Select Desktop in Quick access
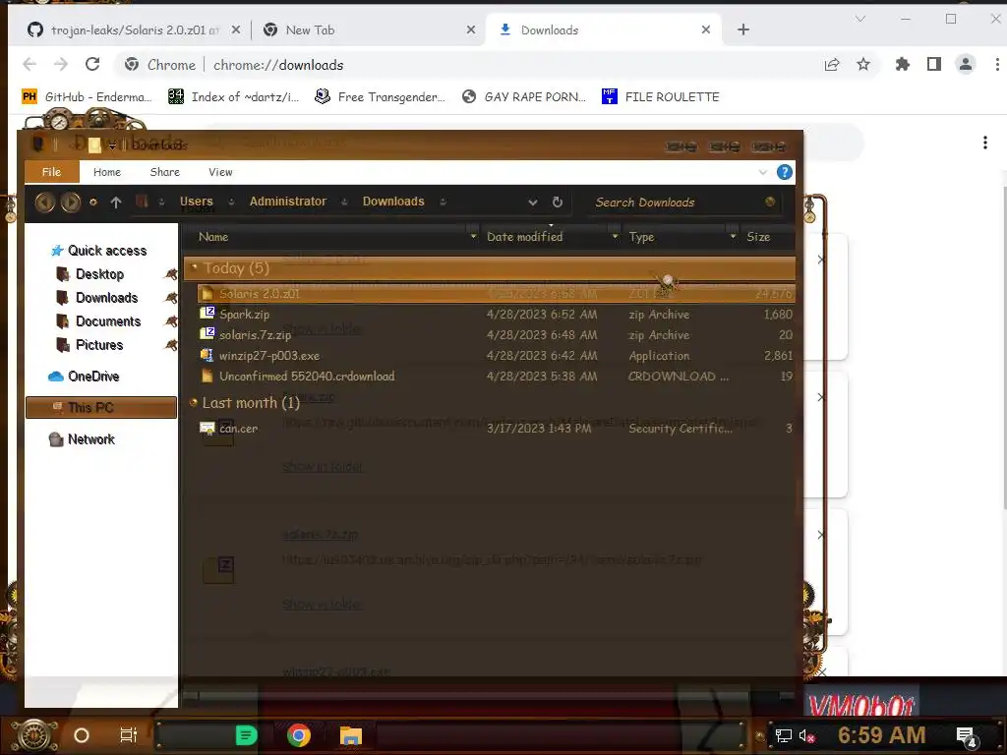1007x755 pixels. [99, 274]
